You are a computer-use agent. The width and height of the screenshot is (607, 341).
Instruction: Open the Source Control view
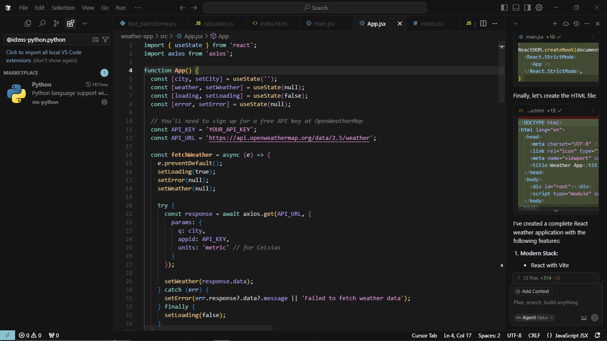coord(56,23)
